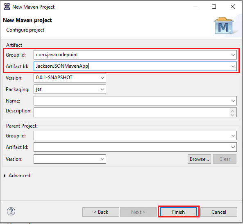Open the Artifact Id JacksonJSONMavenApp dropdown arrow
243x224 pixels.
tap(233, 66)
